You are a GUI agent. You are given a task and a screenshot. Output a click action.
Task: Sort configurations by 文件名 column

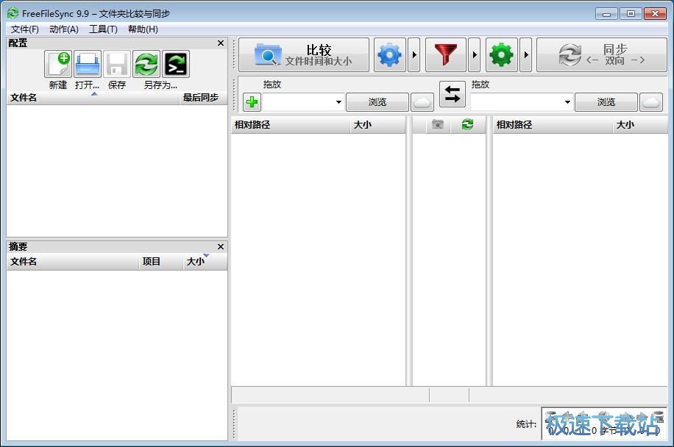[93, 98]
